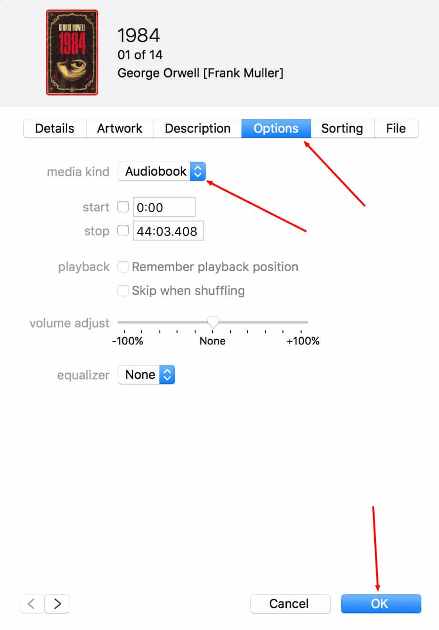Click the start time input field

click(x=164, y=207)
